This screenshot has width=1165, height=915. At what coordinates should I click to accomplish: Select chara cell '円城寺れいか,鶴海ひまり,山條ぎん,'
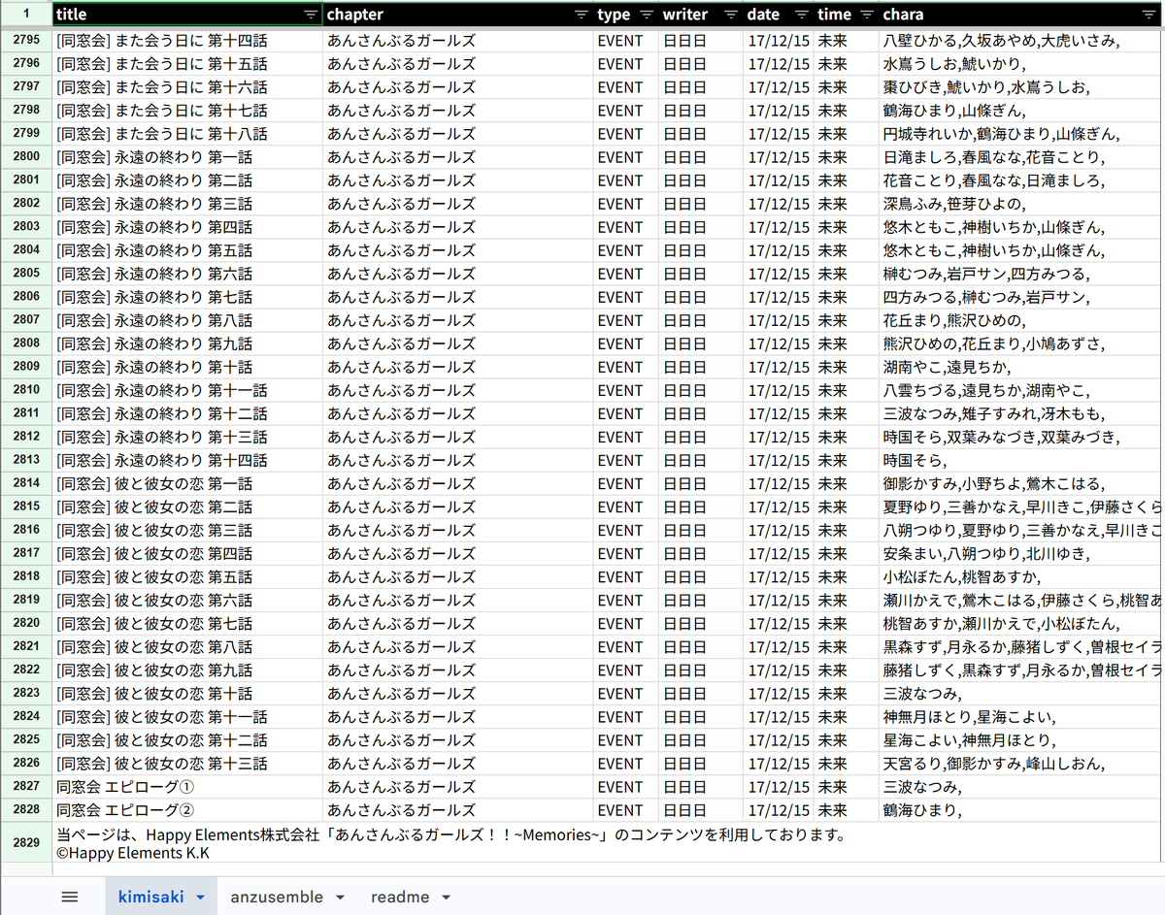[x=1021, y=134]
